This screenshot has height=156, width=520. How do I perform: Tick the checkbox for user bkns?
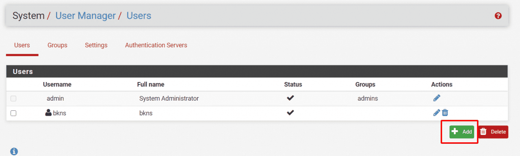coord(13,113)
